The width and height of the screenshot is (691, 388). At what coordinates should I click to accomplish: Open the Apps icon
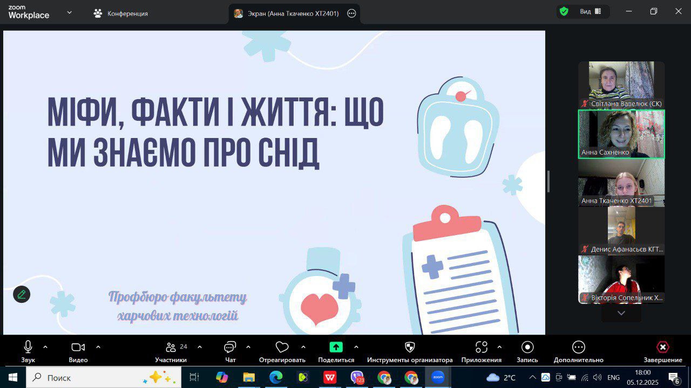[x=481, y=347]
